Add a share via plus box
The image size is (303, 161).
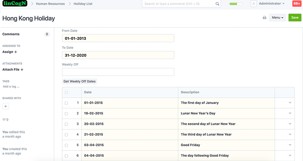coord(5,106)
